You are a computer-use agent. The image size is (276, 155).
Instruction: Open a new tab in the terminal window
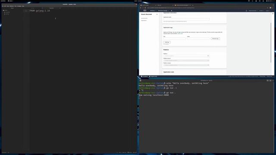[x=140, y=81]
